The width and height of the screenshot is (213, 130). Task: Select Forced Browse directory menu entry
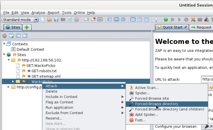pyautogui.click(x=156, y=104)
